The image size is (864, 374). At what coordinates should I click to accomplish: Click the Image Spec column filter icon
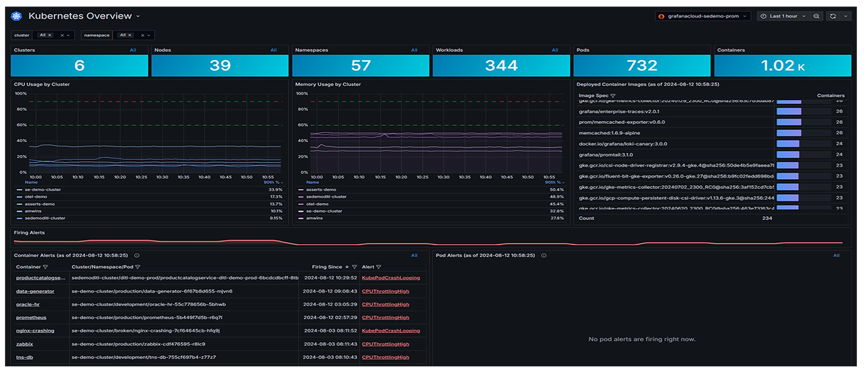(613, 96)
